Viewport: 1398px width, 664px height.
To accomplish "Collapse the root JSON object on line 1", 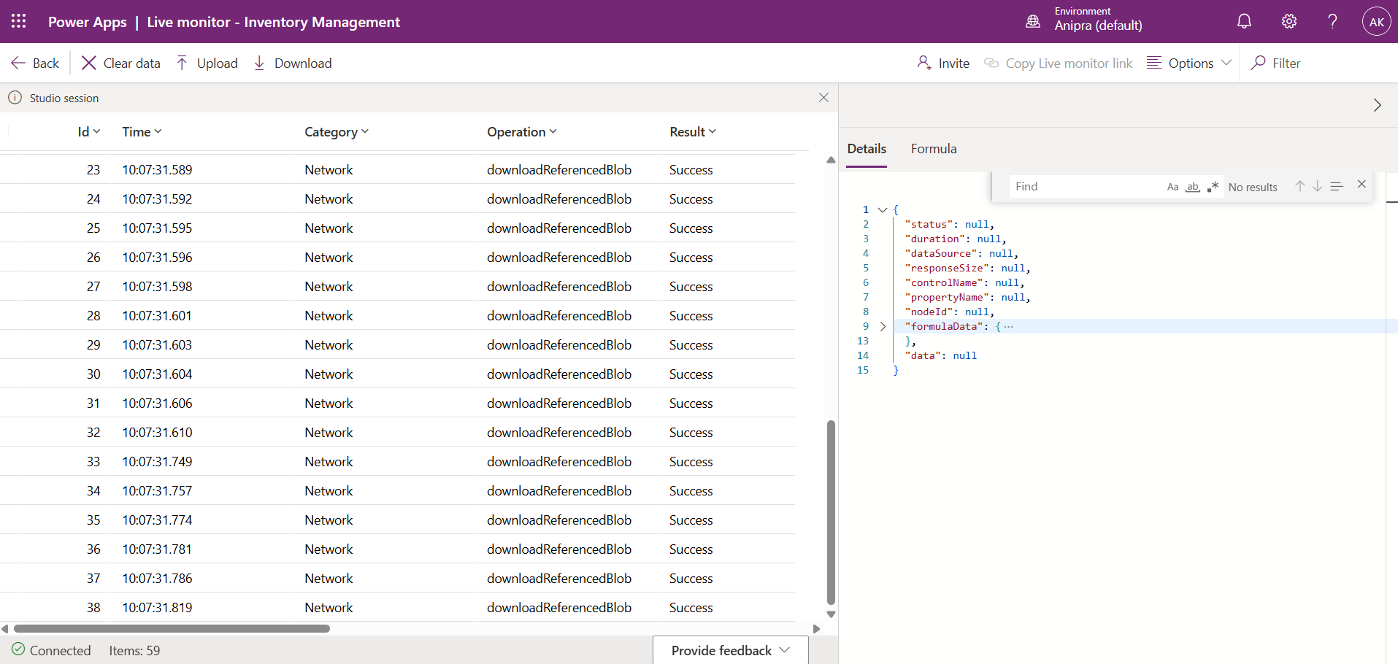I will tap(883, 209).
